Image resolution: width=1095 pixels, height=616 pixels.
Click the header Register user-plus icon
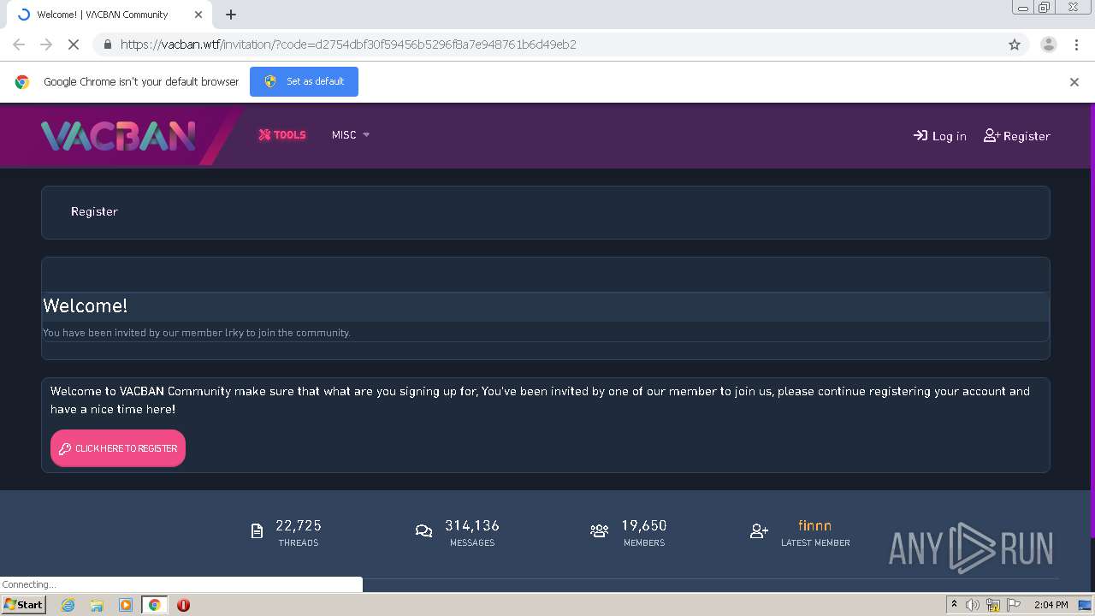point(991,135)
